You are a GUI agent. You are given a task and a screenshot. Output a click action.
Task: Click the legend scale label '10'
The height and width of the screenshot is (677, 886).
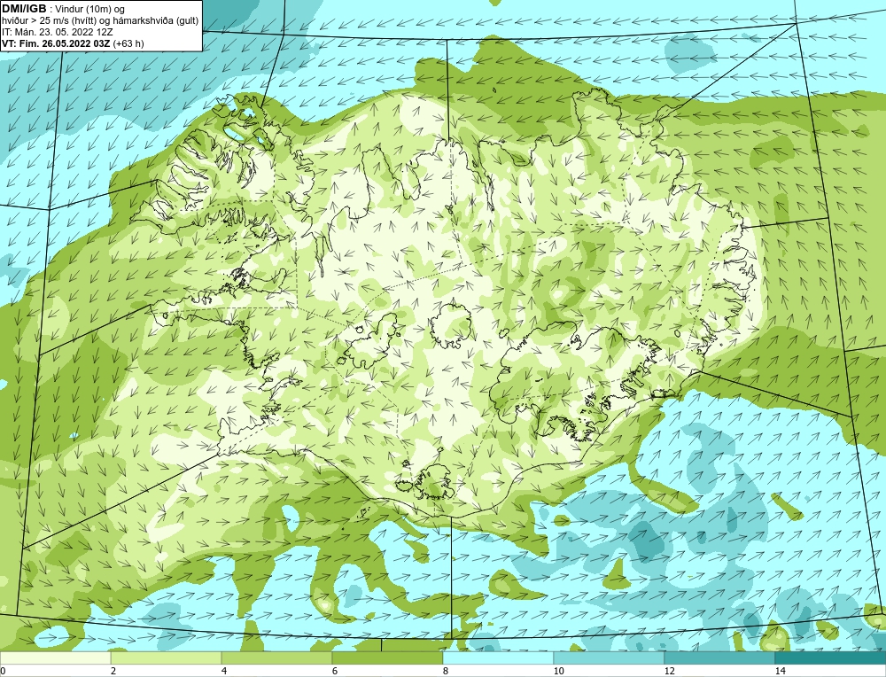tap(558, 671)
